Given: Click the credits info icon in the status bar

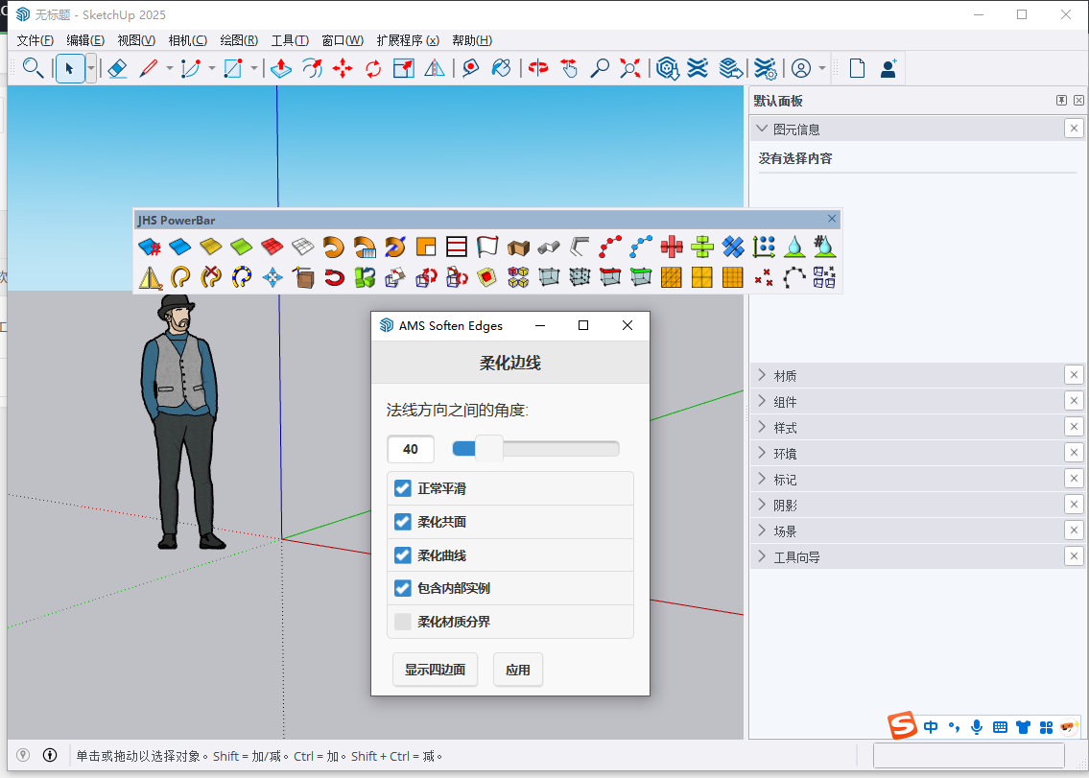Looking at the screenshot, I should 50,755.
